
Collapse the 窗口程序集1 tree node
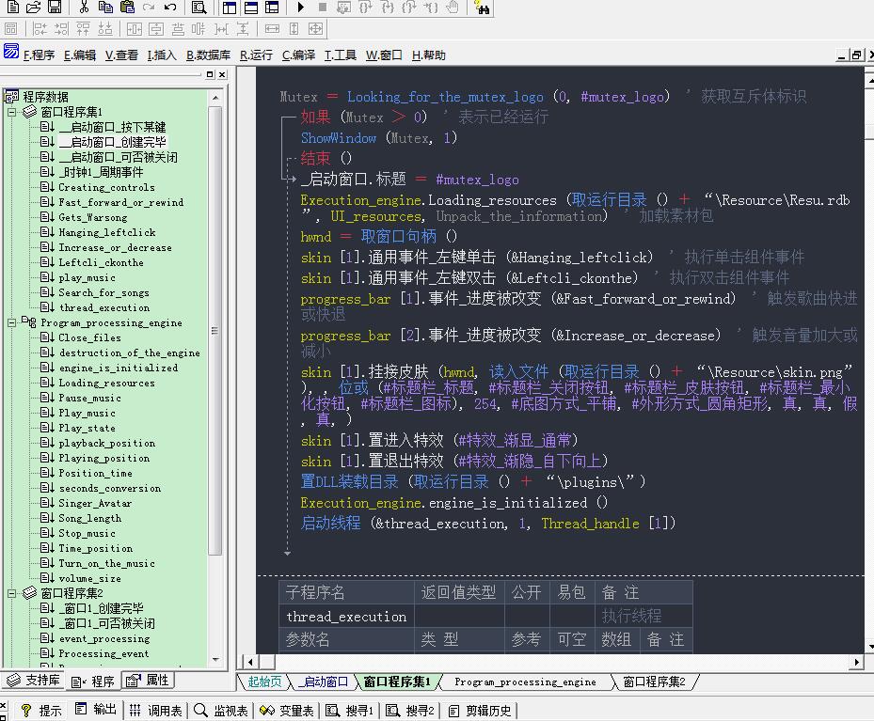pos(13,112)
